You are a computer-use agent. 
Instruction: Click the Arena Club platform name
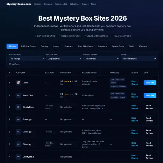point(28,96)
